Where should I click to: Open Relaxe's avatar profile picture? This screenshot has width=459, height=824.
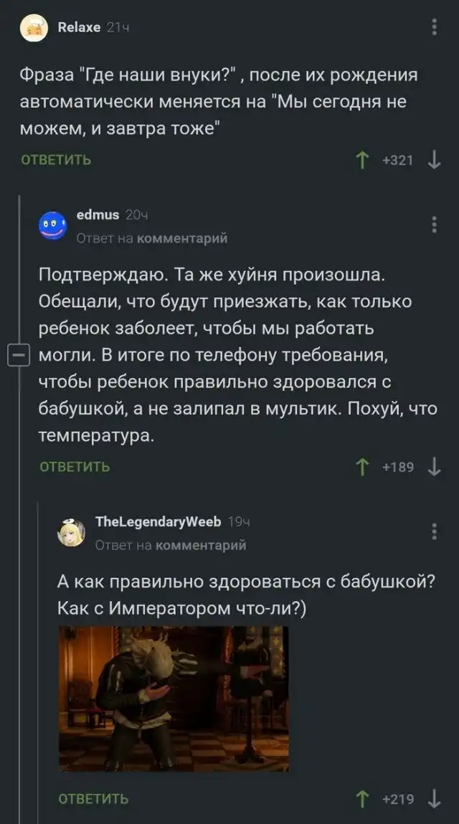pyautogui.click(x=34, y=29)
